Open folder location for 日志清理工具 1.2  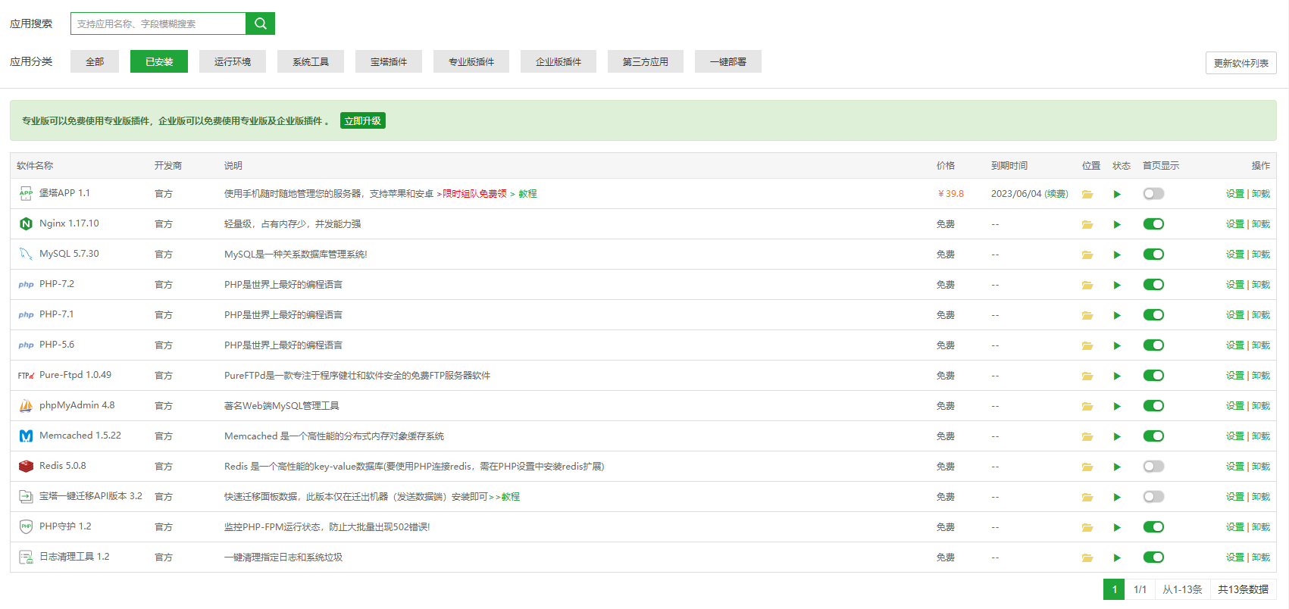coord(1087,557)
